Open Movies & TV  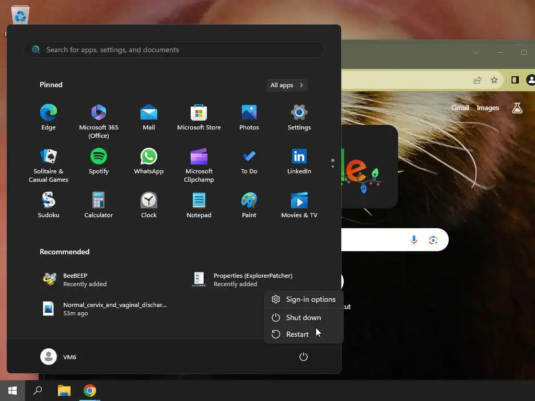click(299, 205)
